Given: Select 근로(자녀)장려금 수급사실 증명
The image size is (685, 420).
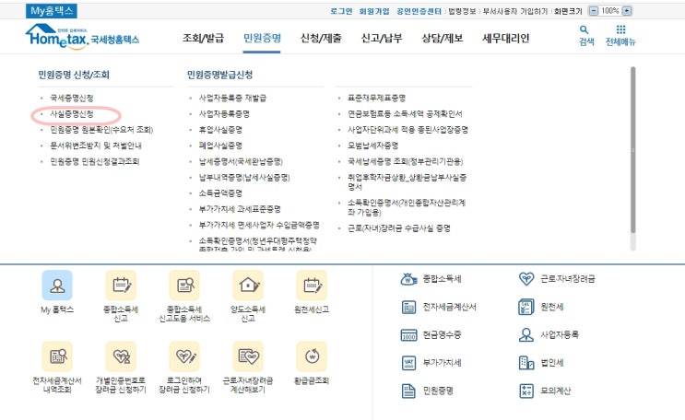Looking at the screenshot, I should click(x=399, y=228).
